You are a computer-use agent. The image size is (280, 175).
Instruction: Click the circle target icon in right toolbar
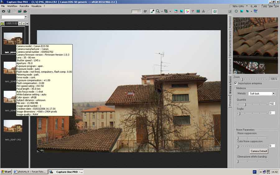click(236, 11)
